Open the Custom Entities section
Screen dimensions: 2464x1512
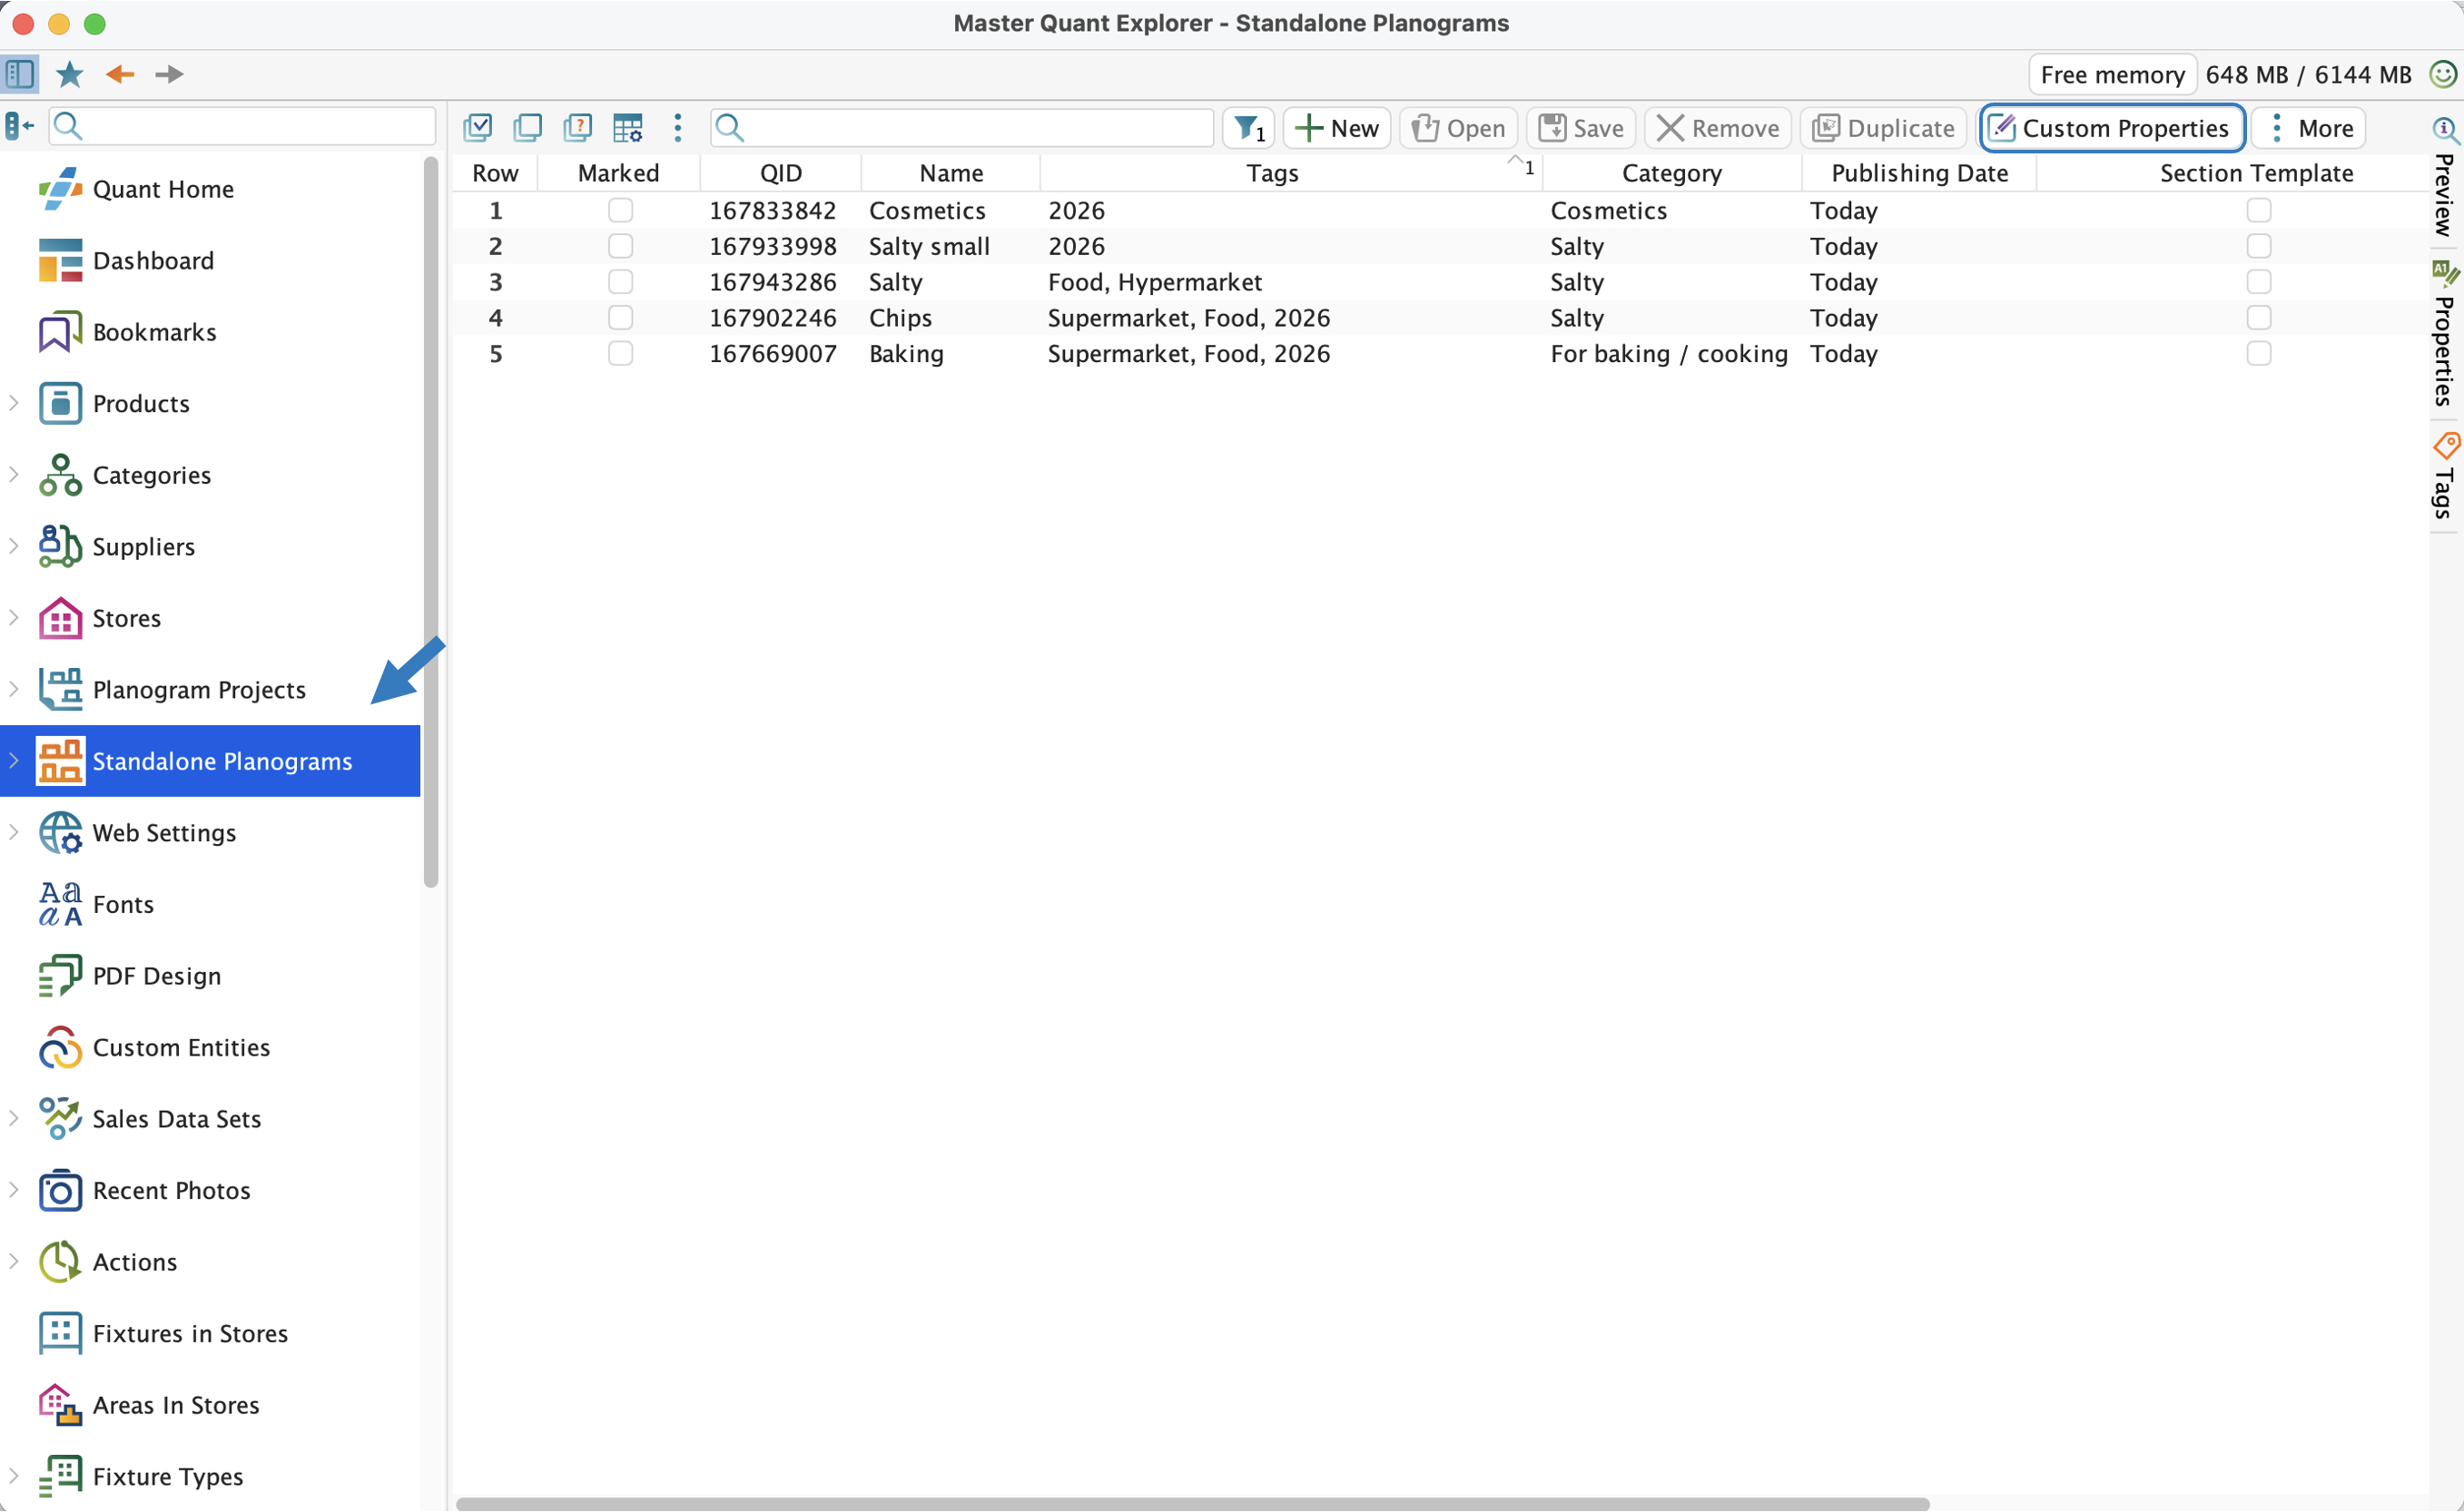181,1048
